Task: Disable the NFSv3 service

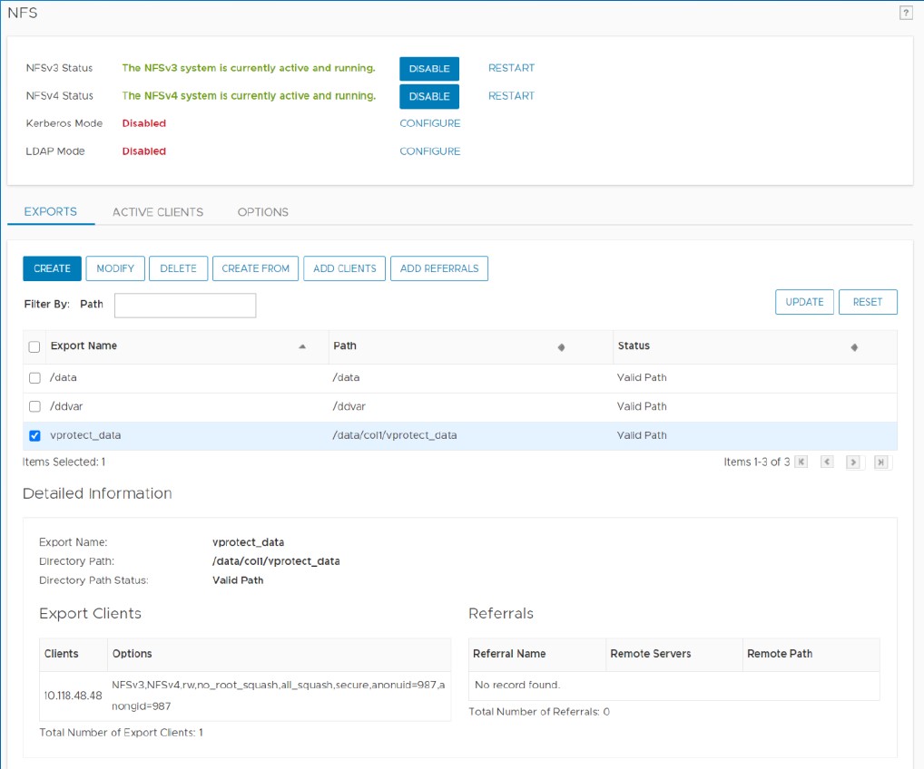Action: click(429, 69)
